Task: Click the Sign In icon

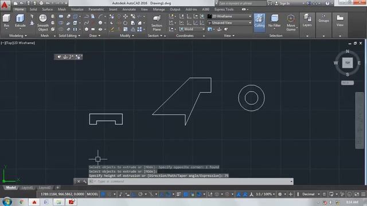Action: click(276, 3)
